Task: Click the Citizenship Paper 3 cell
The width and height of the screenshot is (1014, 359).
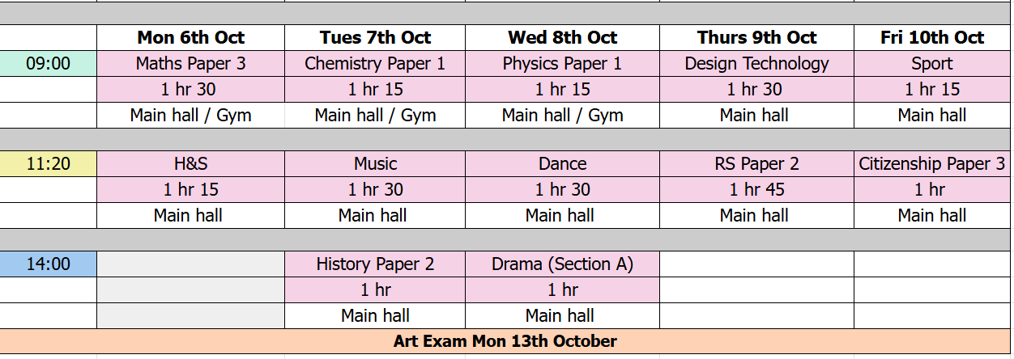Action: tap(931, 164)
